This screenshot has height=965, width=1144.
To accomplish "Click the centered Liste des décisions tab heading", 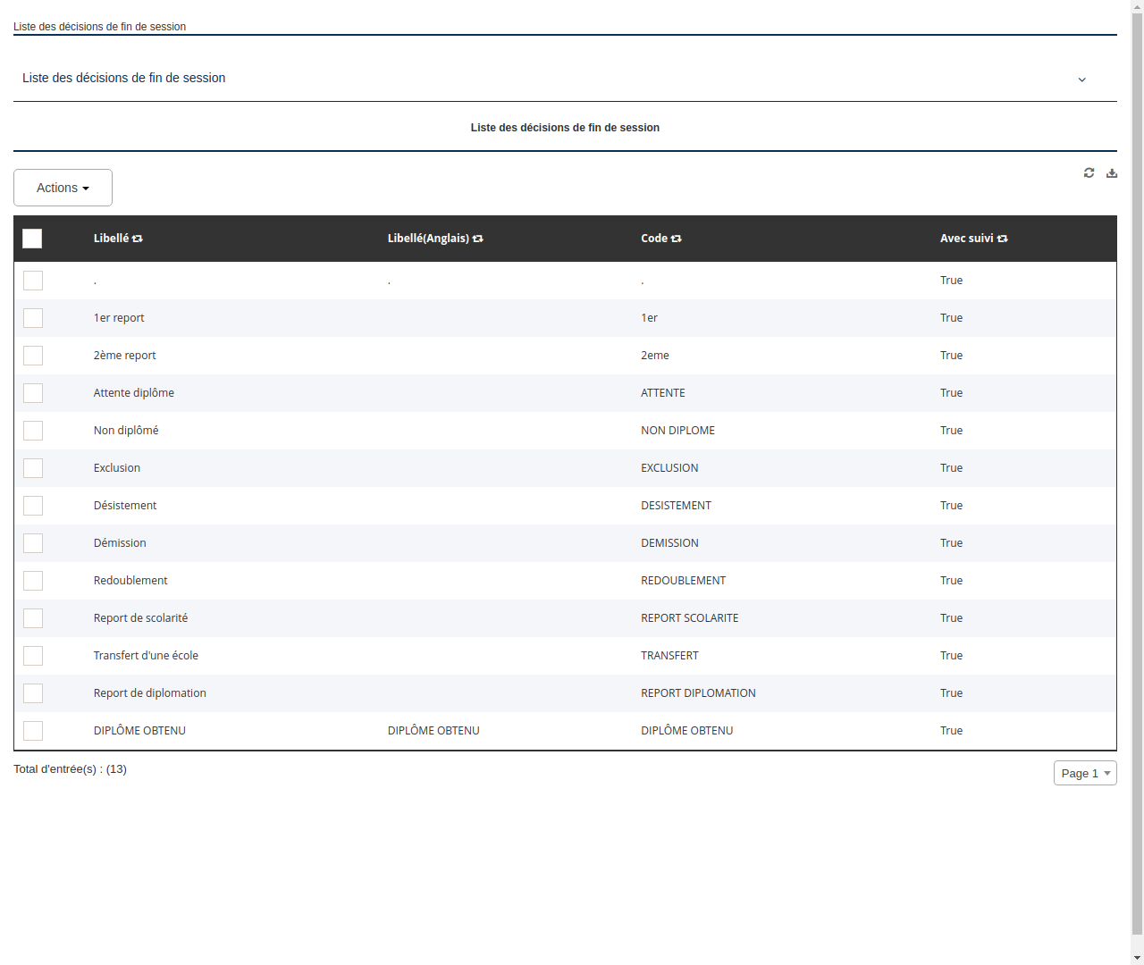I will 565,128.
